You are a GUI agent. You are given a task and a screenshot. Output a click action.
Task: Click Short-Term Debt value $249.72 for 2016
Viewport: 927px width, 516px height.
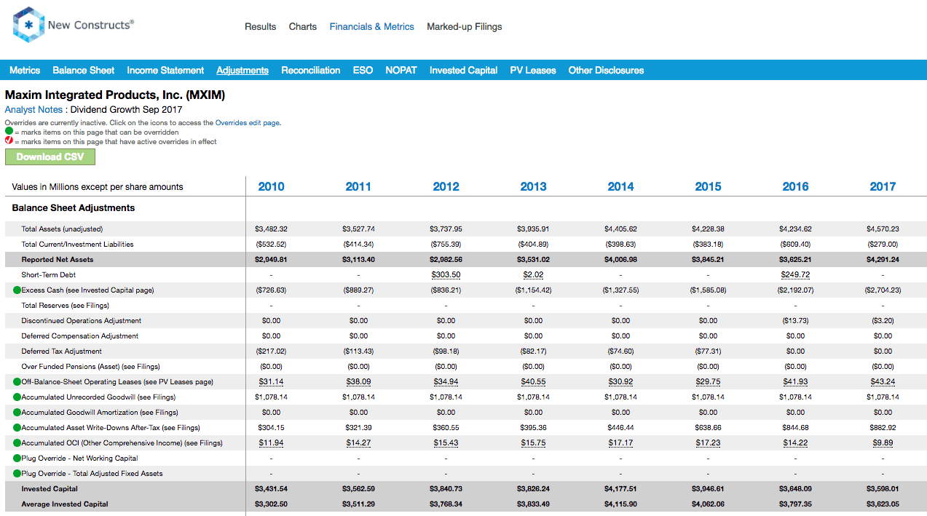pyautogui.click(x=795, y=275)
